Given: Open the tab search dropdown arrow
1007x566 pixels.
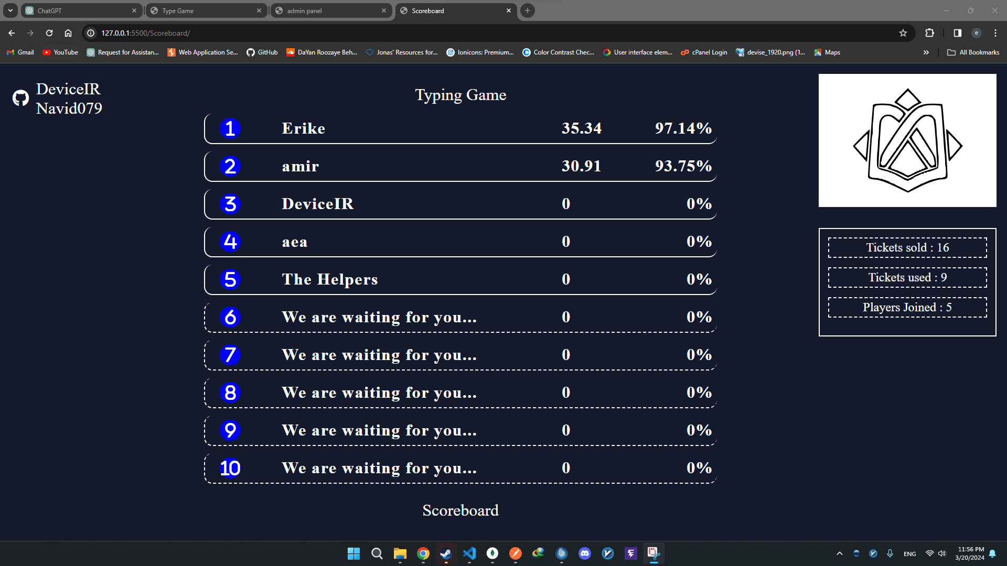Looking at the screenshot, I should [x=10, y=10].
